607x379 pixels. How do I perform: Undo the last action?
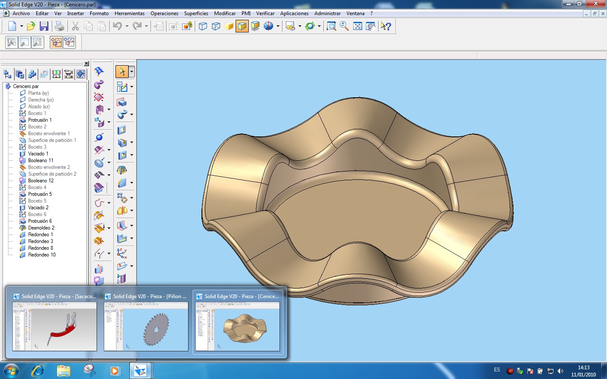pos(118,26)
